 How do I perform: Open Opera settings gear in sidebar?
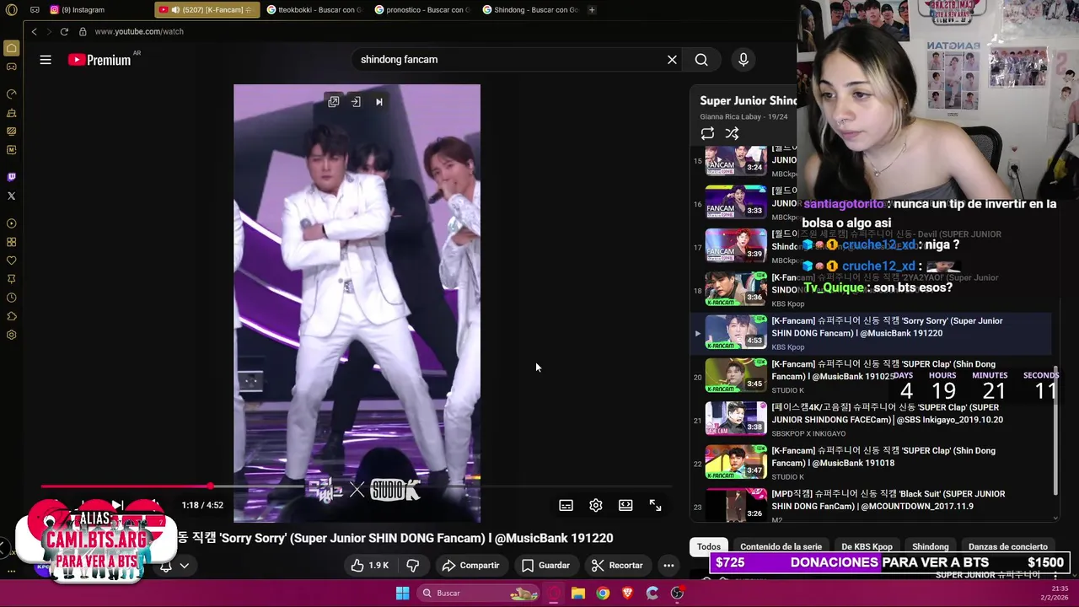[12, 335]
